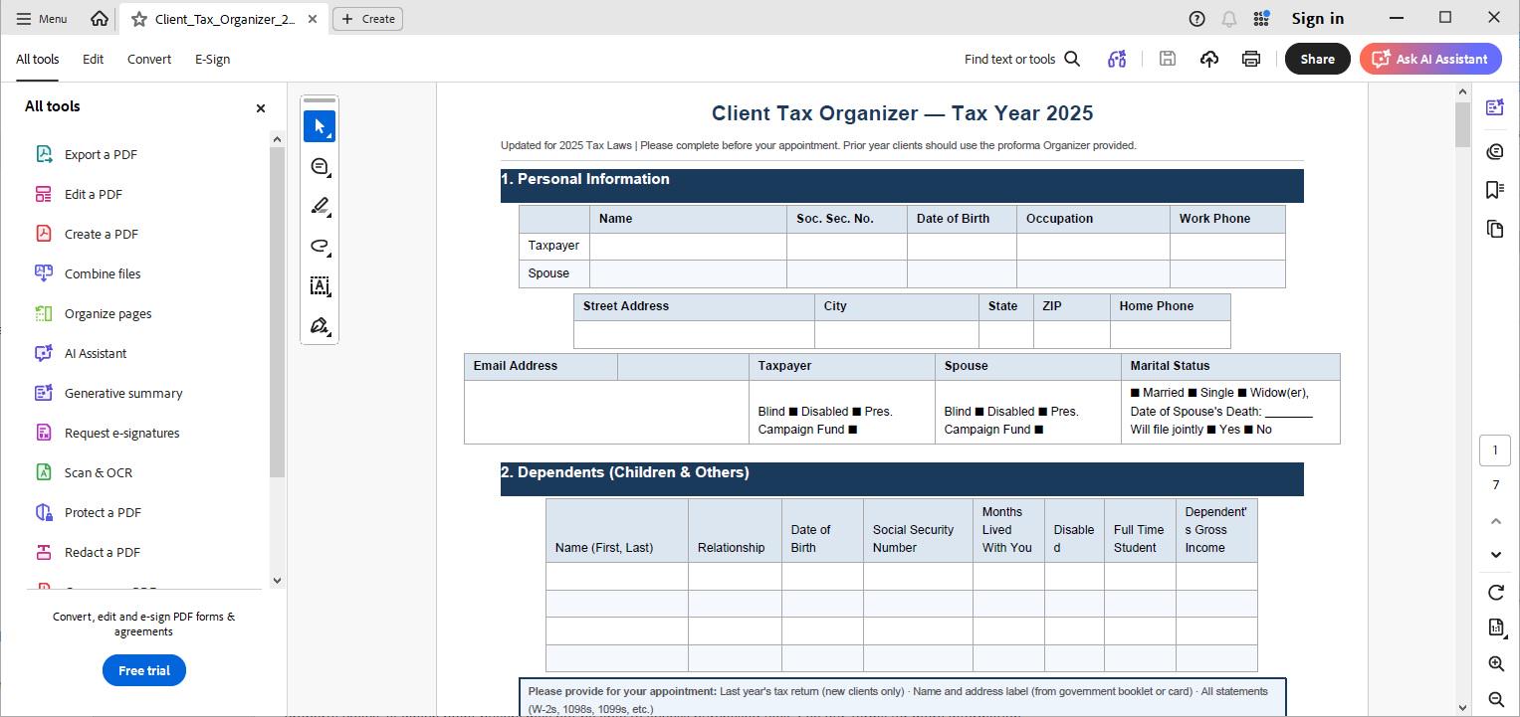Click the document scrollbar down arrow

[1462, 708]
